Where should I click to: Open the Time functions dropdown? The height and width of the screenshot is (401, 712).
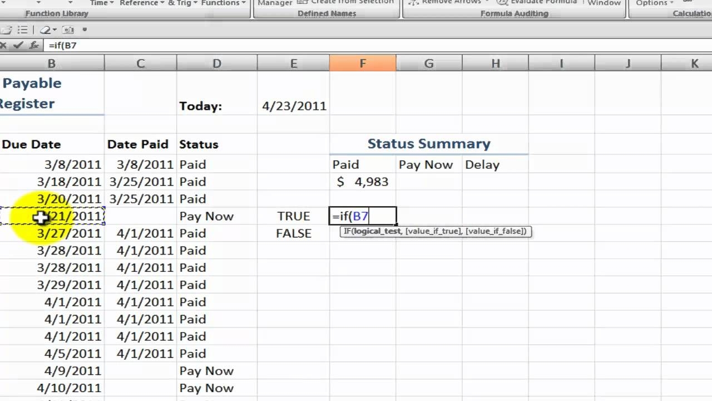click(x=100, y=3)
